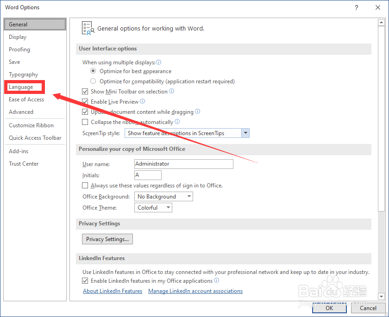
Task: Open the Trust Center category
Action: [x=35, y=164]
